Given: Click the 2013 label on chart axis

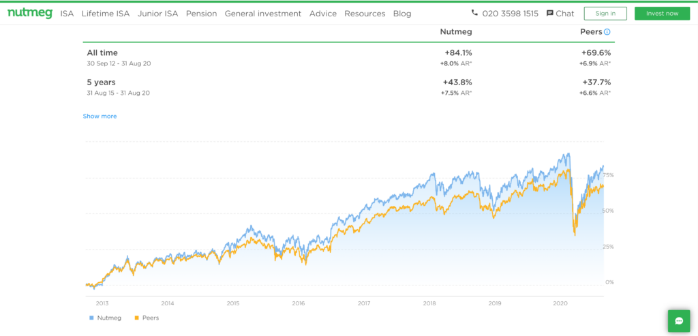Looking at the screenshot, I should coord(102,303).
